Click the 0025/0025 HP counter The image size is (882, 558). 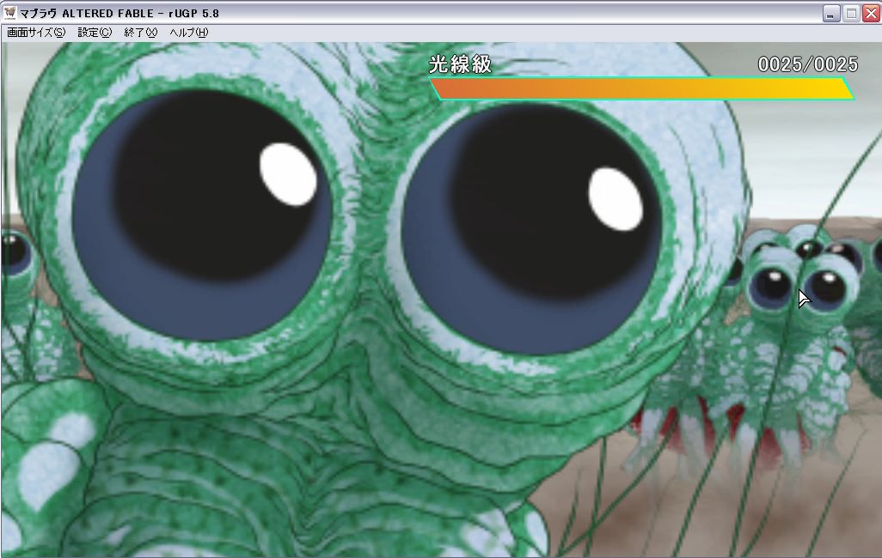tap(808, 64)
